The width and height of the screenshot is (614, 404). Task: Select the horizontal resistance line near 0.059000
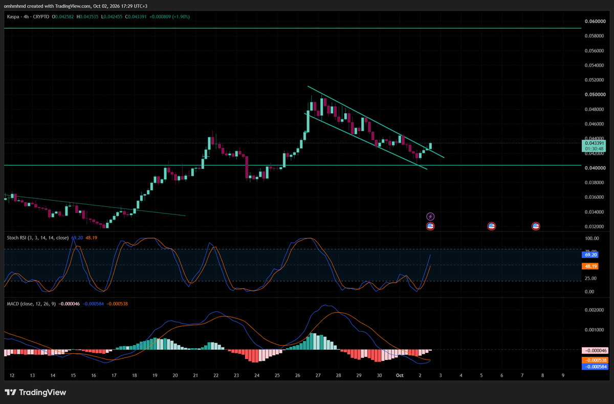coord(292,28)
